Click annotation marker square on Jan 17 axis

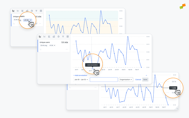(x=93, y=68)
